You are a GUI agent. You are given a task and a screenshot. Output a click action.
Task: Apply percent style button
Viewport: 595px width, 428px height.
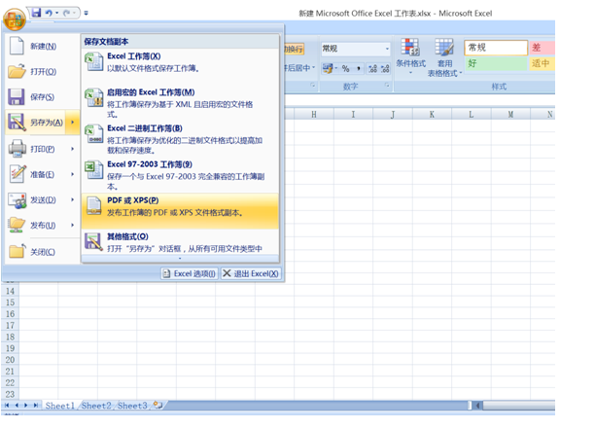coord(346,69)
